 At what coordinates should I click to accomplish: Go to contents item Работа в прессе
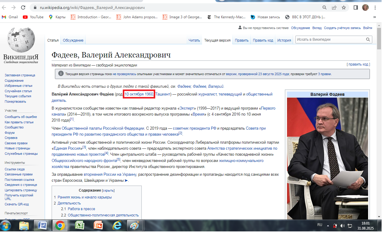[x=81, y=209]
